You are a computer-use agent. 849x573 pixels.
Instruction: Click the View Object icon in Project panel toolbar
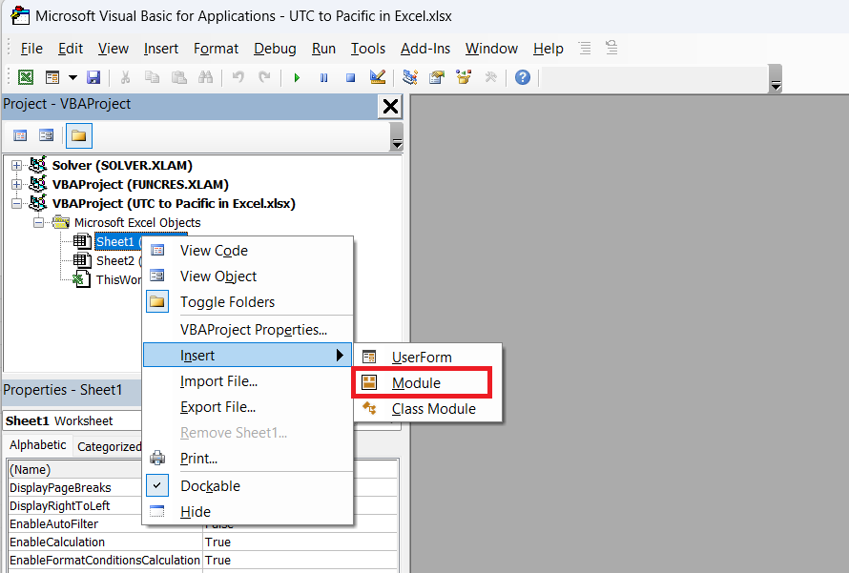47,135
